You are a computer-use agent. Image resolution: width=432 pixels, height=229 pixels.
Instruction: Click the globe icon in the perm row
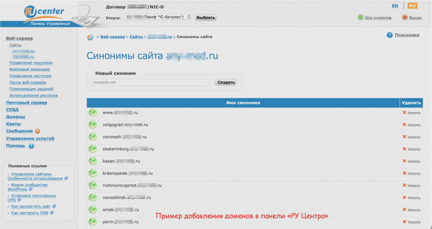[92, 221]
